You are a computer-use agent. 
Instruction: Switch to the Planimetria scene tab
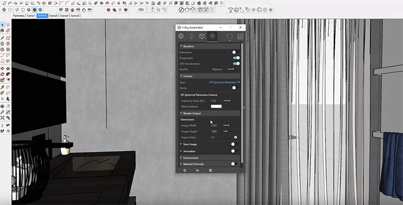pos(18,16)
